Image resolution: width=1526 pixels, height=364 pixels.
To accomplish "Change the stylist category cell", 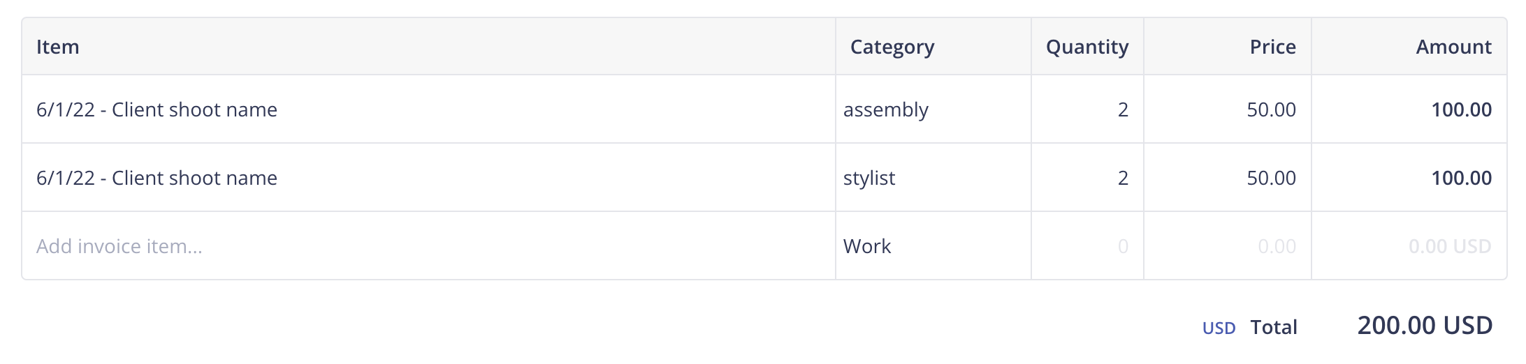I will (x=933, y=178).
